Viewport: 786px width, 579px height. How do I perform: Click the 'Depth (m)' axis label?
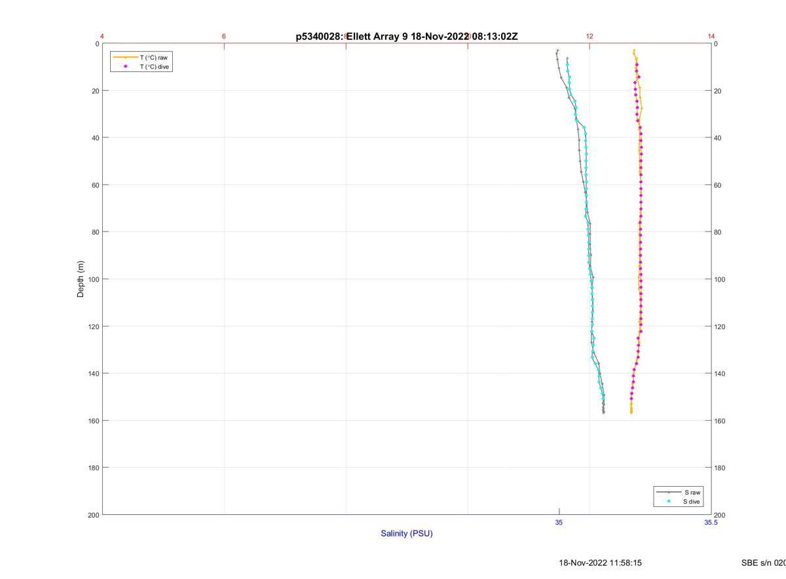tap(81, 279)
